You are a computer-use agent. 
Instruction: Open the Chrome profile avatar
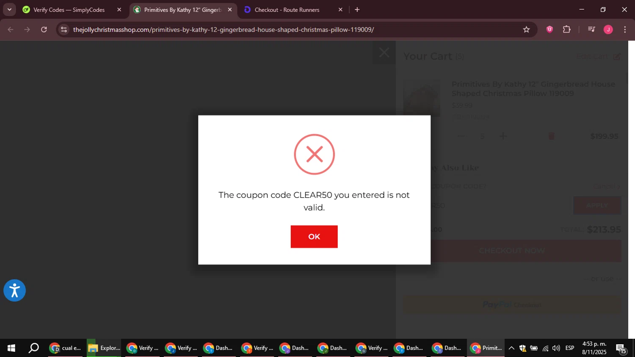tap(608, 30)
